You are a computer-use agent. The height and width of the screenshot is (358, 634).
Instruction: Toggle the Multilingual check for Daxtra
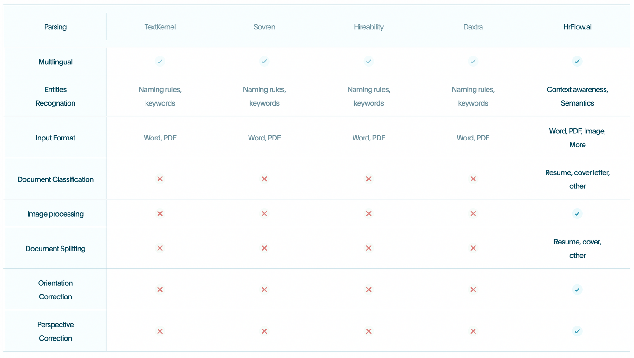pos(473,61)
